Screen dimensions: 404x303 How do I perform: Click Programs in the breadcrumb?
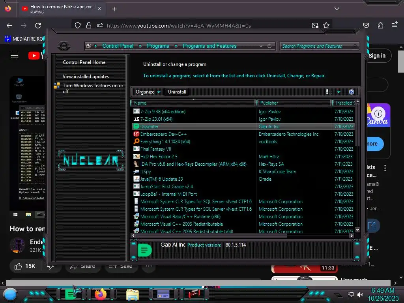click(158, 46)
